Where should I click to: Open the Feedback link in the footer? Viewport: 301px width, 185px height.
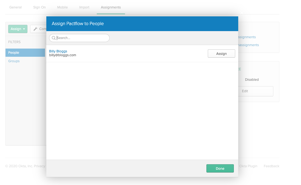point(271,166)
